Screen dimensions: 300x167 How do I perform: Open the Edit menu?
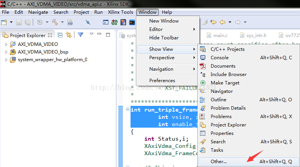(x=19, y=12)
